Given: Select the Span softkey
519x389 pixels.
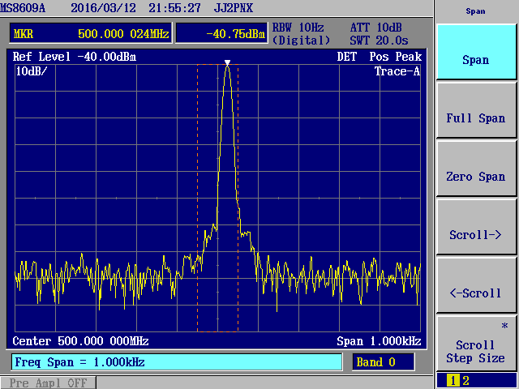Looking at the screenshot, I should pyautogui.click(x=476, y=52).
